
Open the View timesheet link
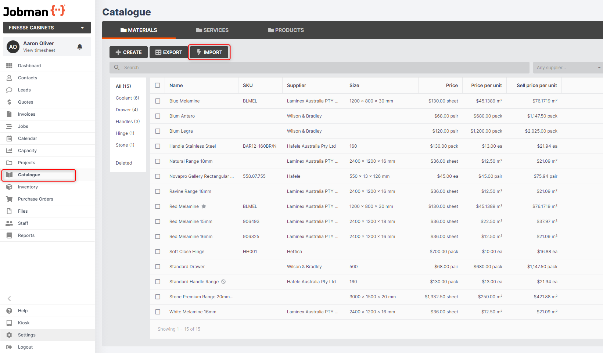[x=39, y=50]
